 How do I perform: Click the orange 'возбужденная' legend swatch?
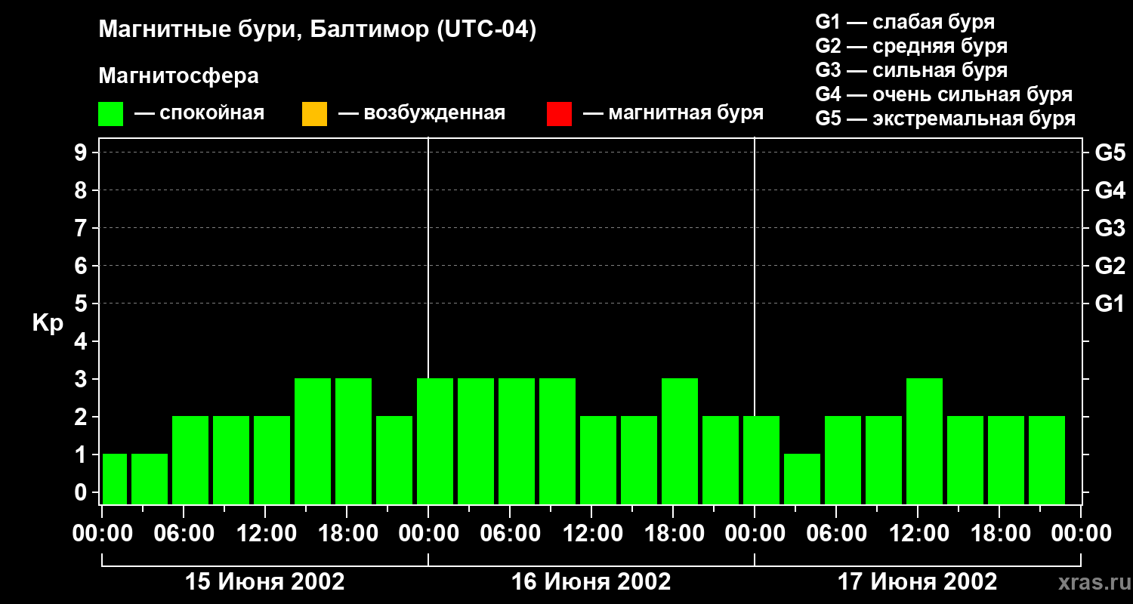click(x=314, y=114)
